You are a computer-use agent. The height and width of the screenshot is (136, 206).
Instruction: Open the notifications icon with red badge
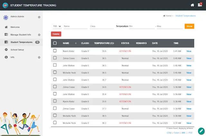click(200, 5)
